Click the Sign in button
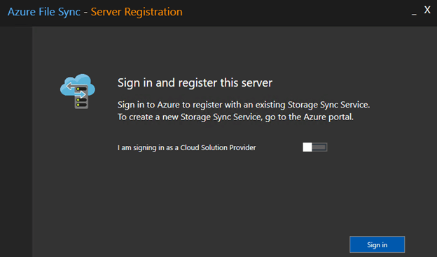Screen dimensions: 437x257 [x=377, y=244]
